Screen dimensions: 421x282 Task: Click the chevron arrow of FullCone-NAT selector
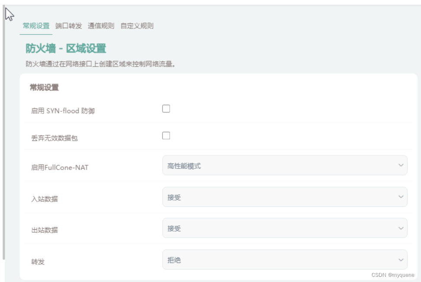[x=401, y=165]
